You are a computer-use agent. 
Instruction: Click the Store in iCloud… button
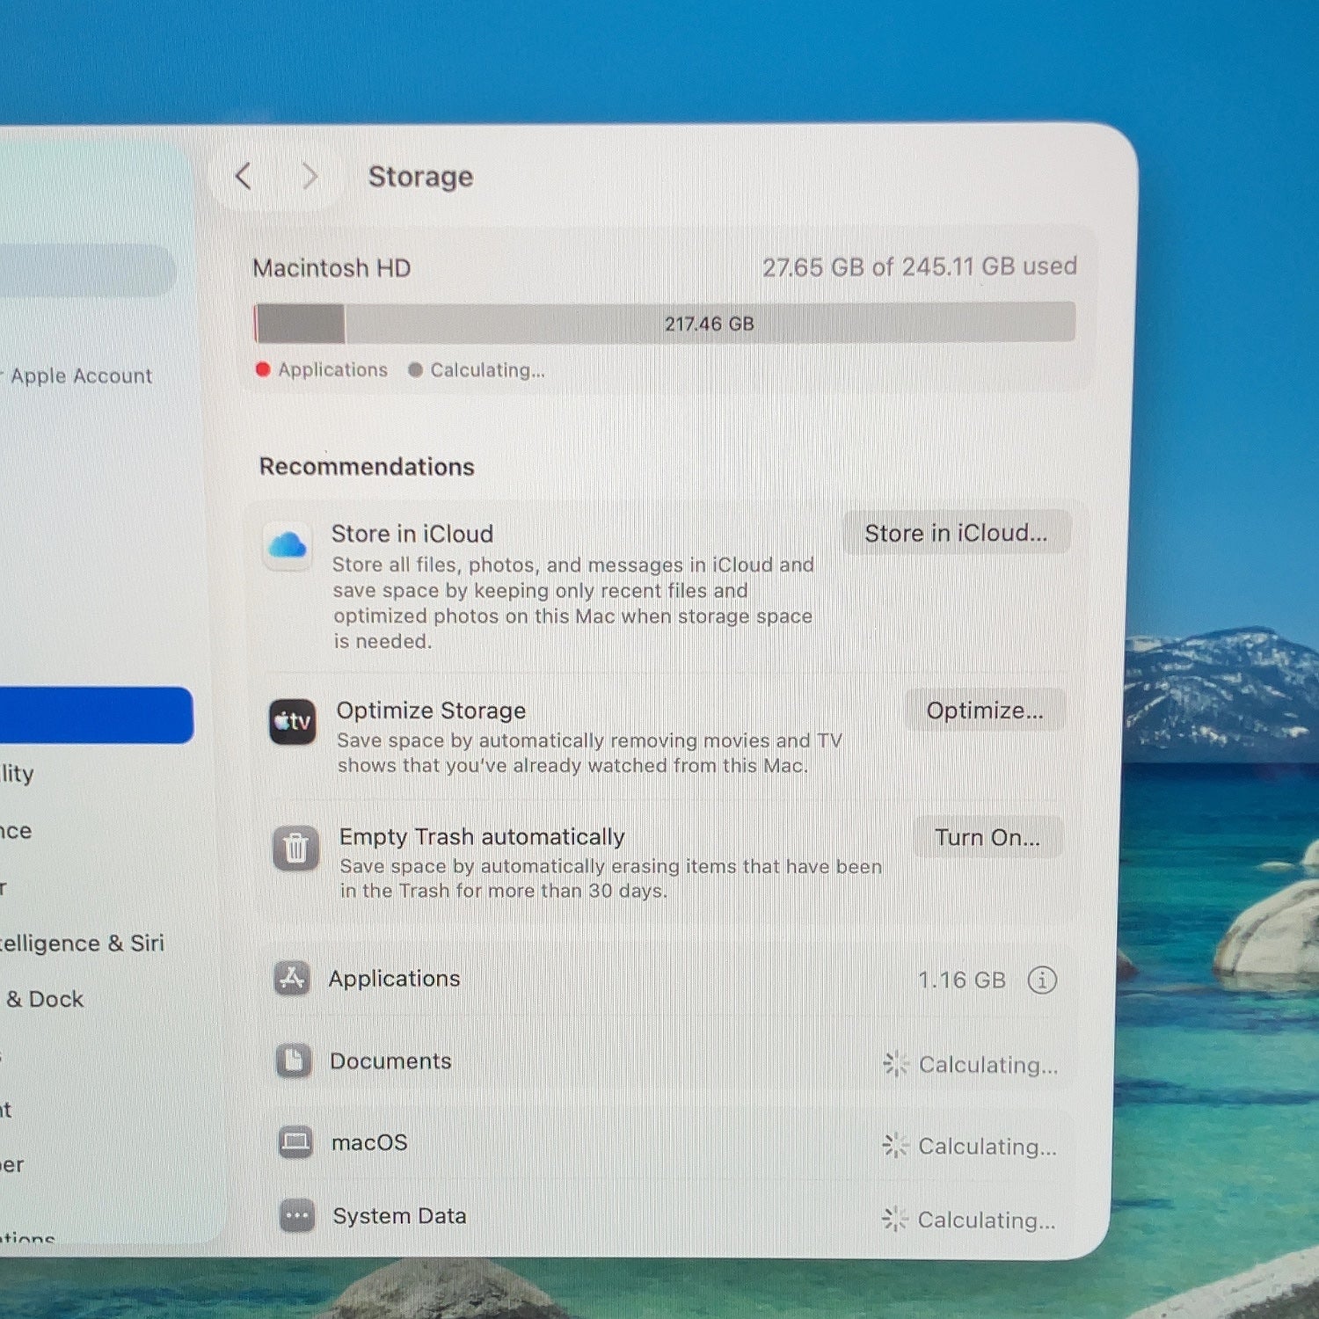[957, 533]
